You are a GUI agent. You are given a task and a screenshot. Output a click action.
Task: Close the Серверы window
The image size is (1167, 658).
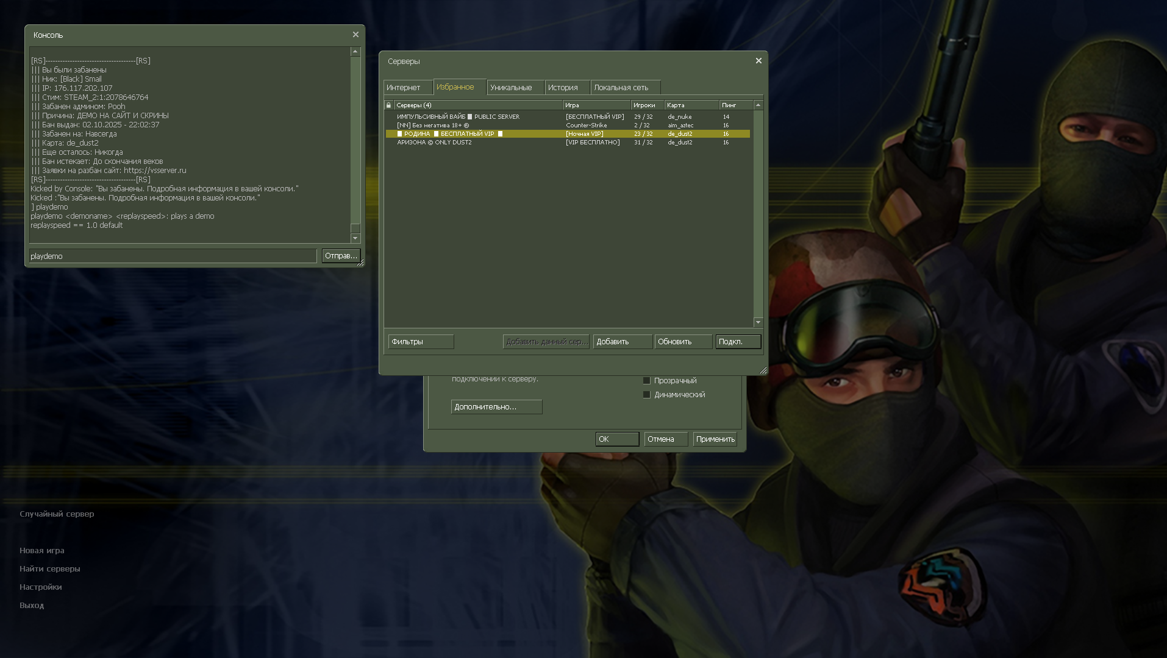758,61
